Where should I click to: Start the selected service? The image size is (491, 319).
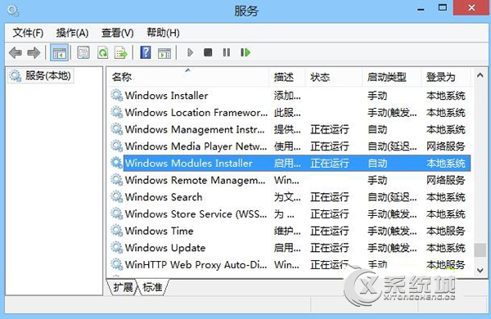click(x=190, y=52)
